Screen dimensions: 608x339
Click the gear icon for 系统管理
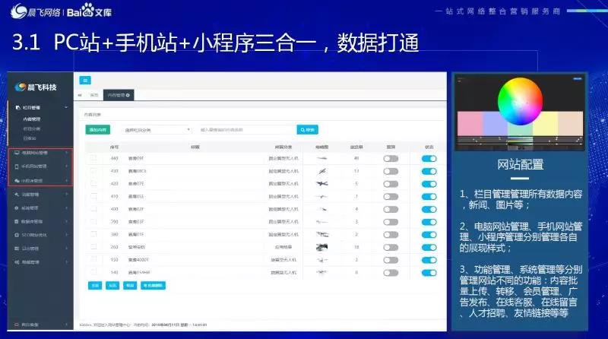17,208
